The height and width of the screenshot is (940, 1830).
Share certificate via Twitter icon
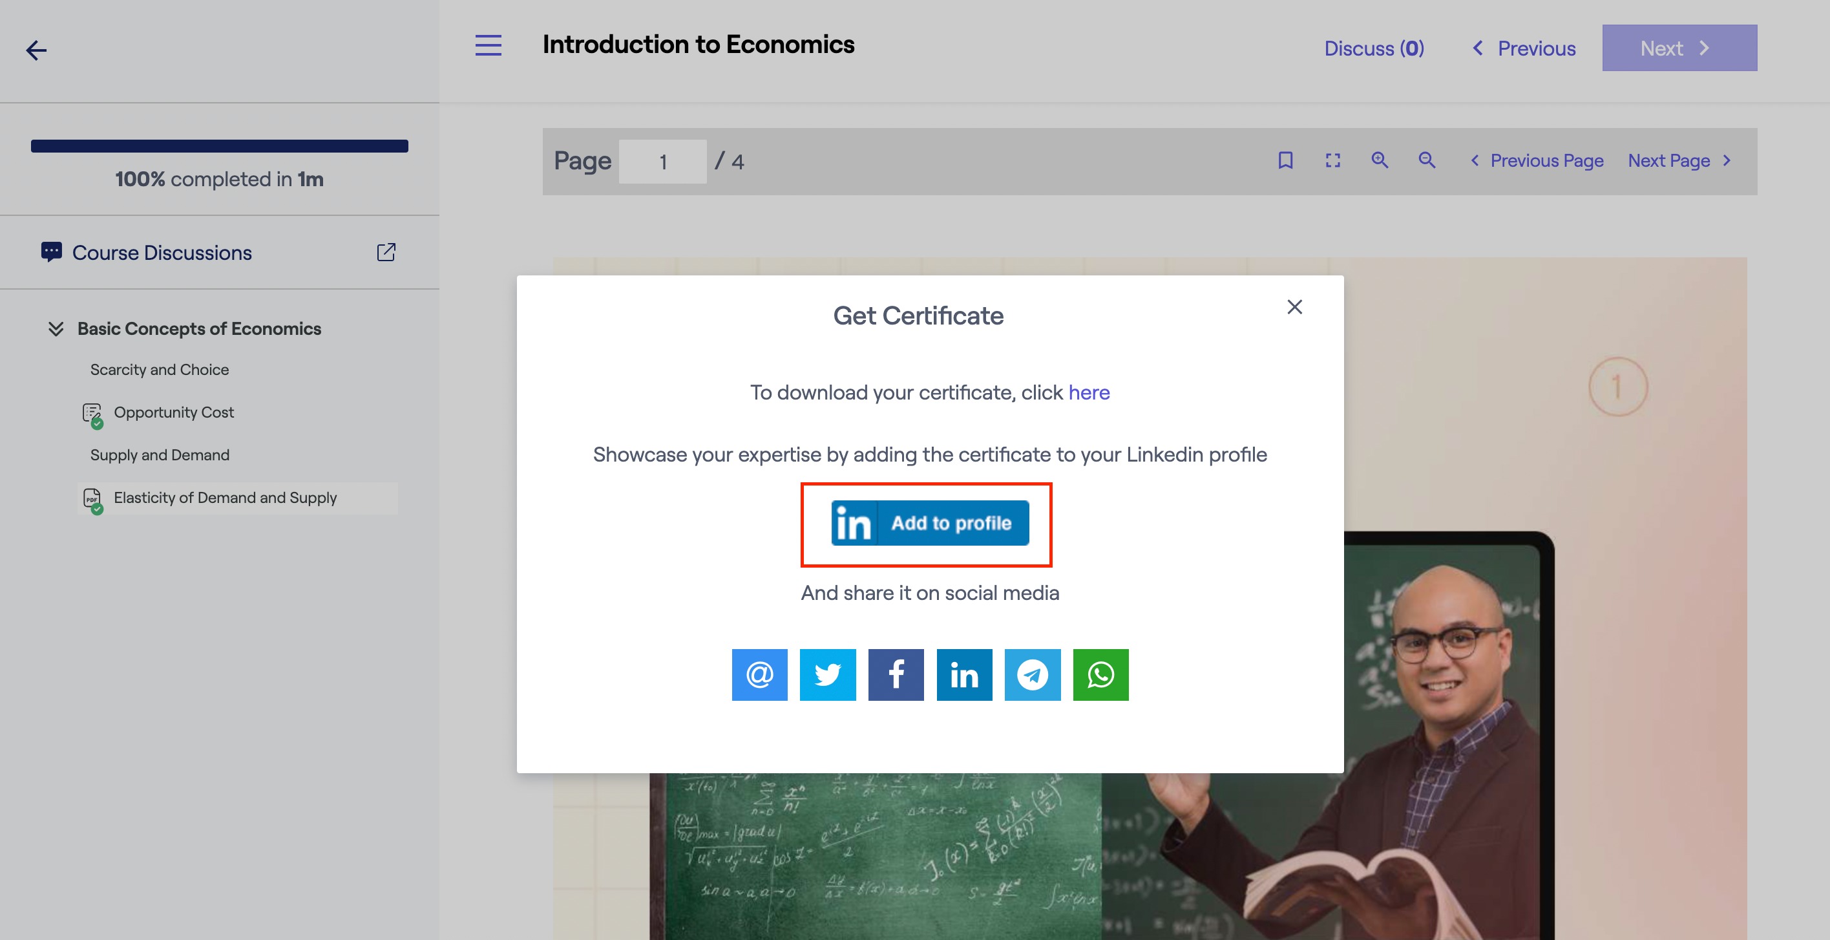point(828,674)
